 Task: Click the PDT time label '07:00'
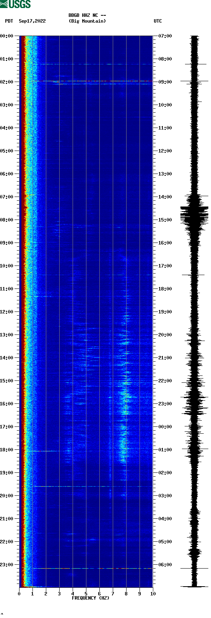7,197
